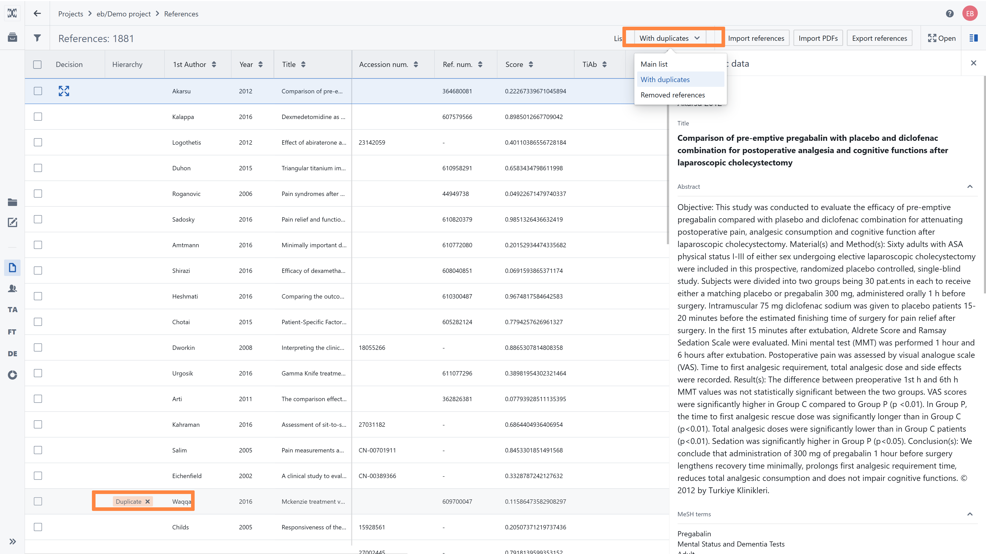
Task: Check the Roganovic row checkbox
Action: tap(38, 193)
